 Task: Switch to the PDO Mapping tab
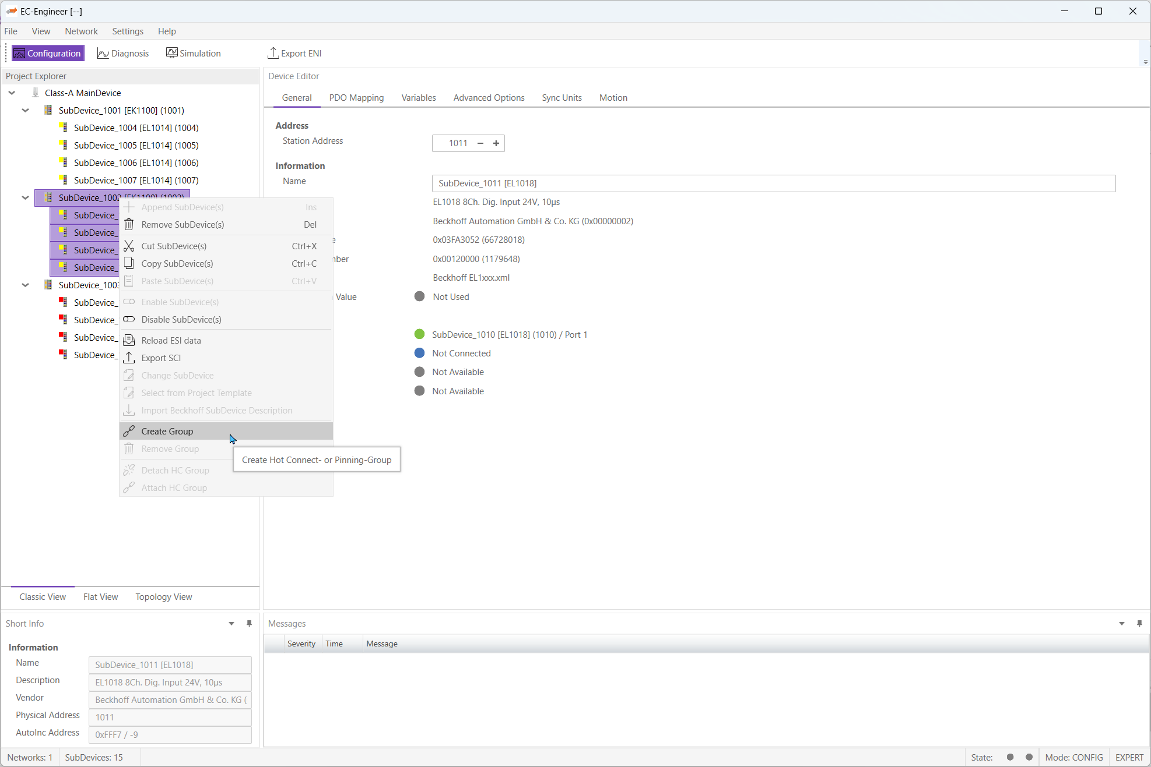[356, 98]
